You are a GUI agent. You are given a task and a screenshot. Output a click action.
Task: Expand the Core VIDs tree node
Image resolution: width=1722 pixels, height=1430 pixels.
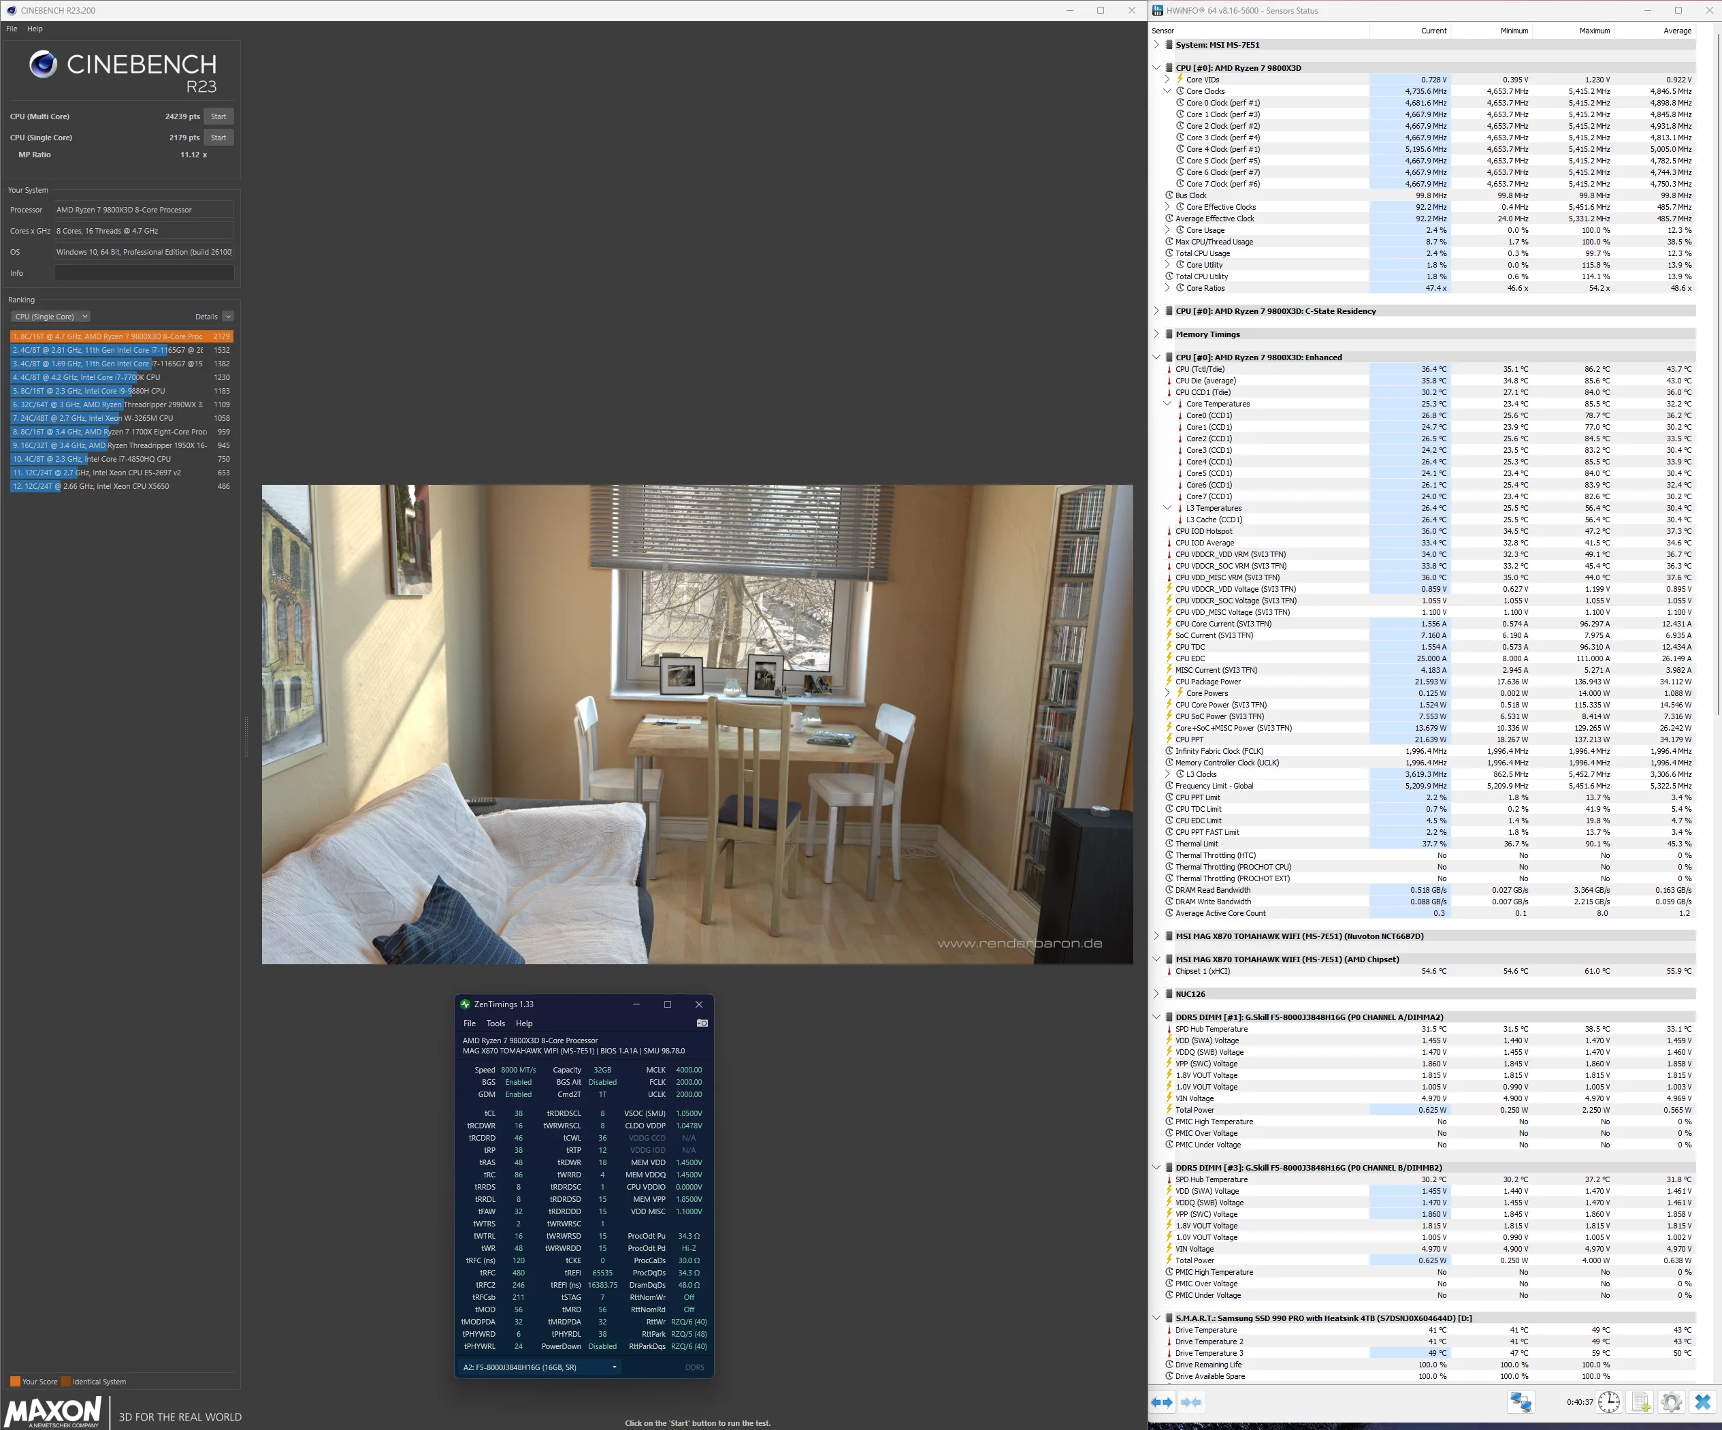point(1168,80)
